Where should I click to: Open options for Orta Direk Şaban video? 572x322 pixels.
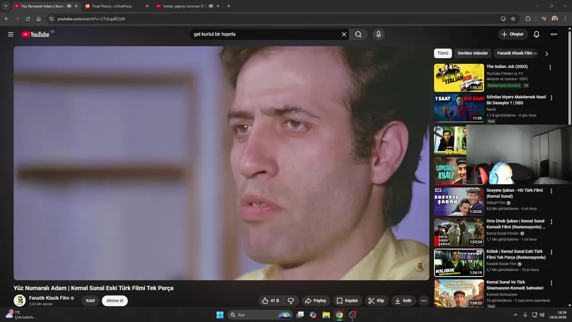point(551,222)
